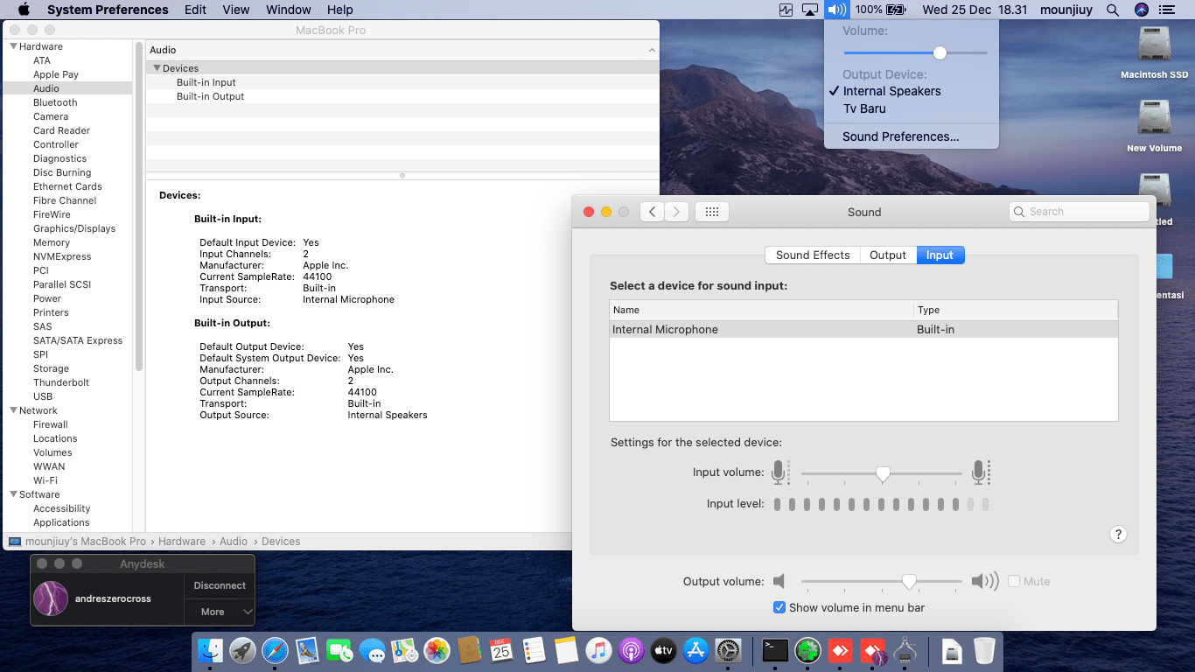Click the Name column header
Screen dimensions: 1195x672
(761, 310)
